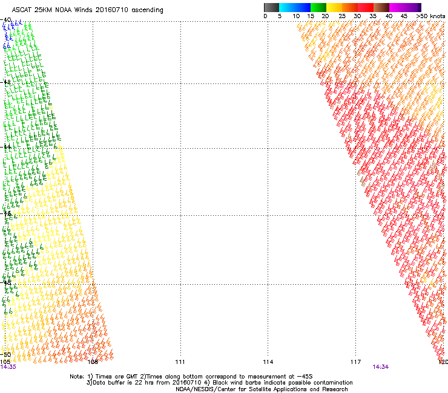Click the 'Black wind barbs indicate possible contamination' note
448x393 pixels.
point(283,383)
